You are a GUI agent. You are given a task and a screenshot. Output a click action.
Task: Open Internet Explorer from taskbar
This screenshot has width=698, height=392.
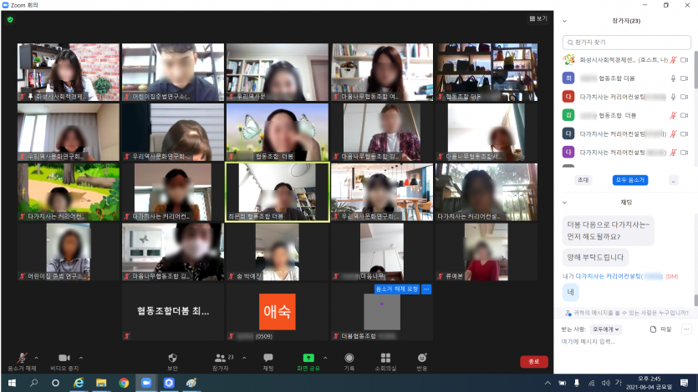79,383
